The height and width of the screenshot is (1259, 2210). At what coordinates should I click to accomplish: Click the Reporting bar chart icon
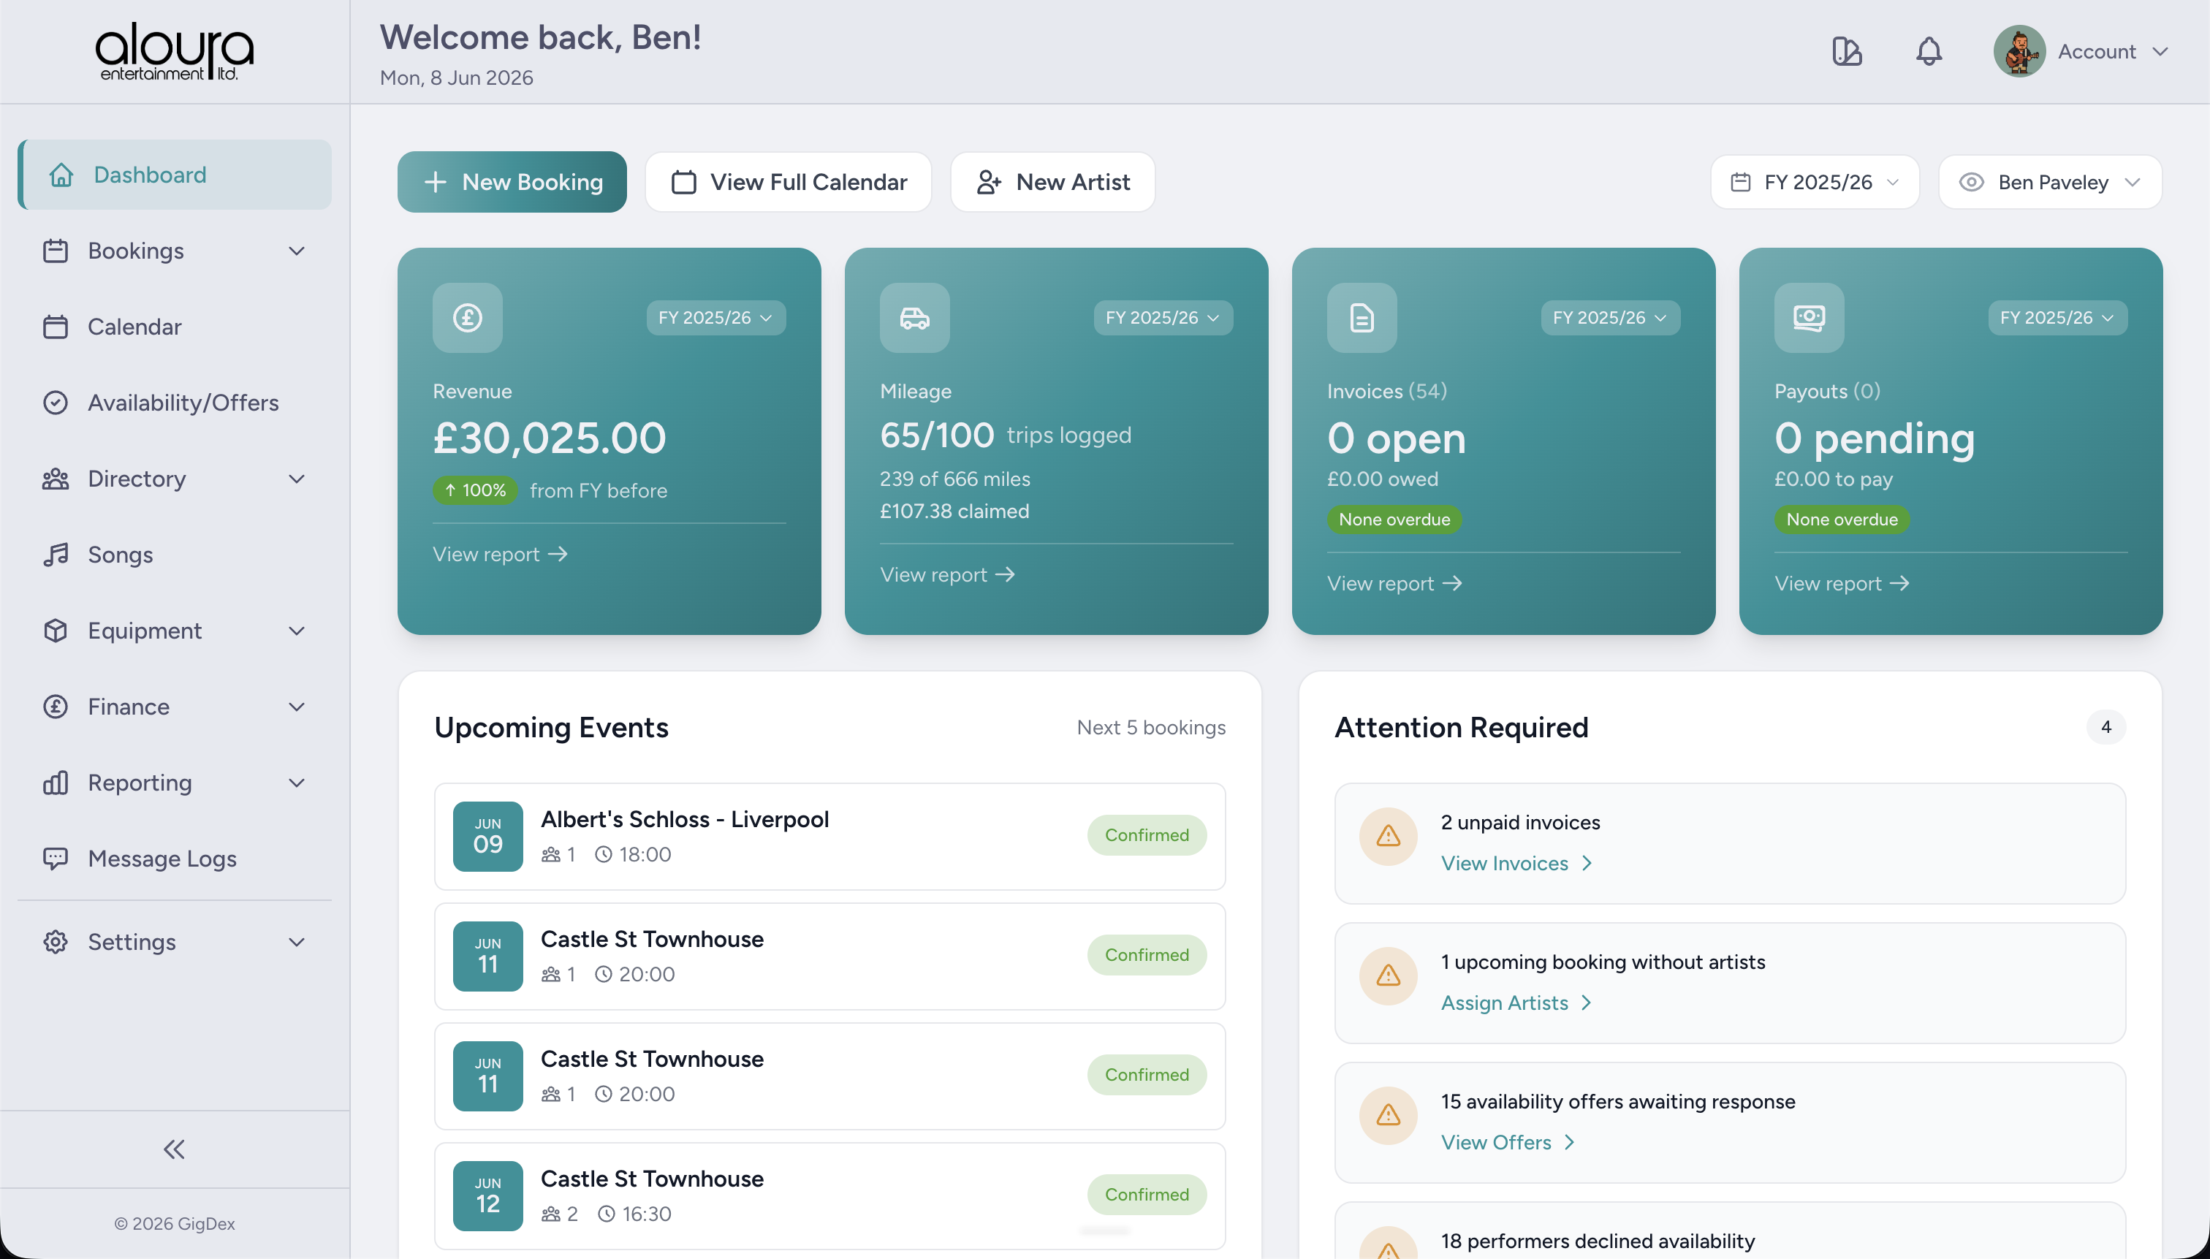click(56, 783)
